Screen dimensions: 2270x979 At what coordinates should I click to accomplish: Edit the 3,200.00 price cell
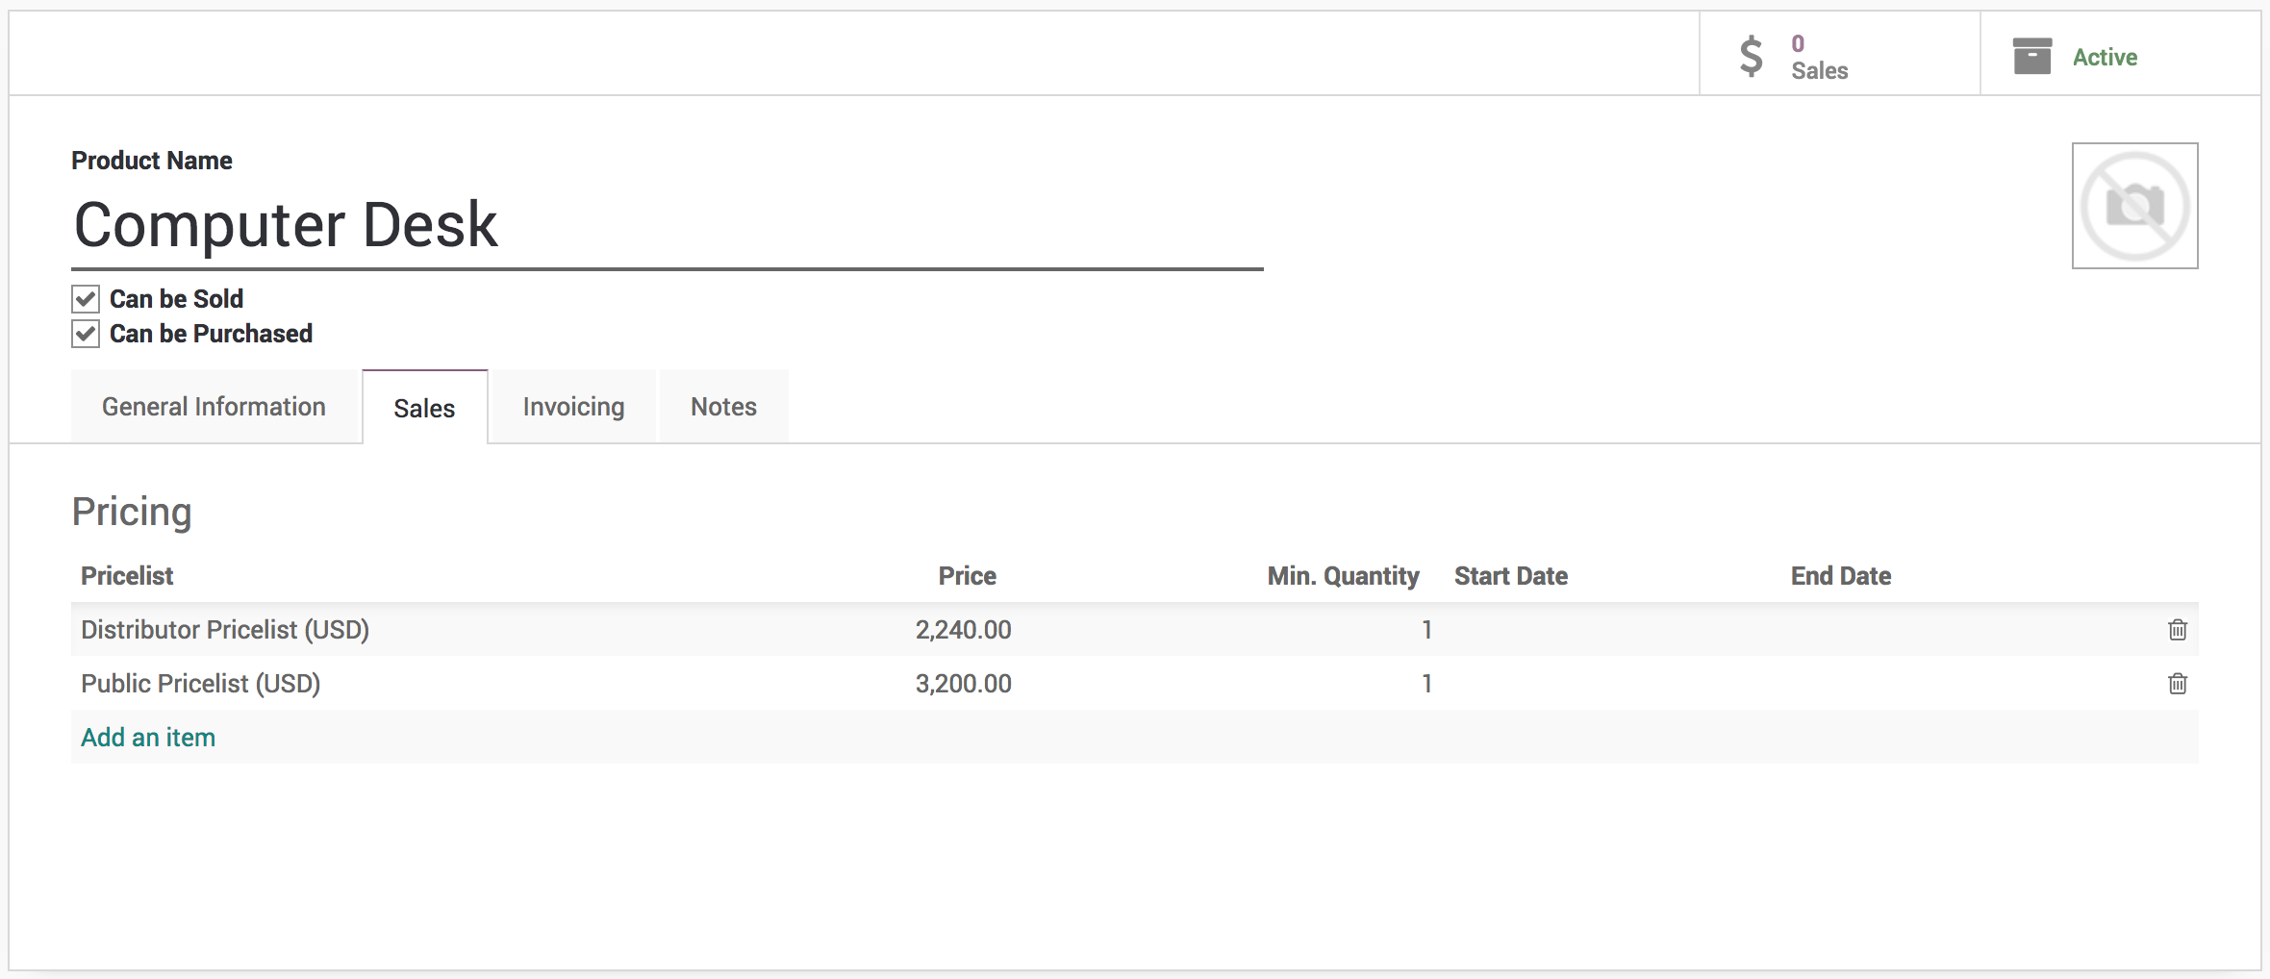[963, 684]
